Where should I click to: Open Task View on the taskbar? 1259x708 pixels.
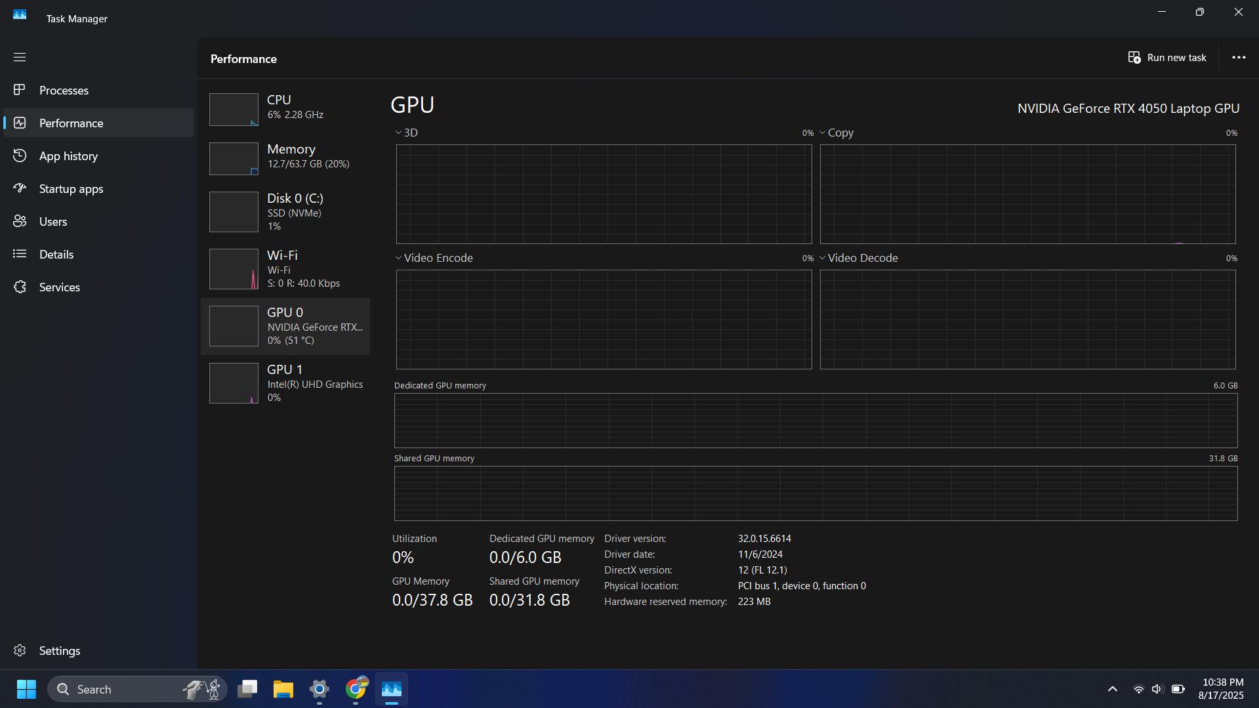pyautogui.click(x=247, y=689)
